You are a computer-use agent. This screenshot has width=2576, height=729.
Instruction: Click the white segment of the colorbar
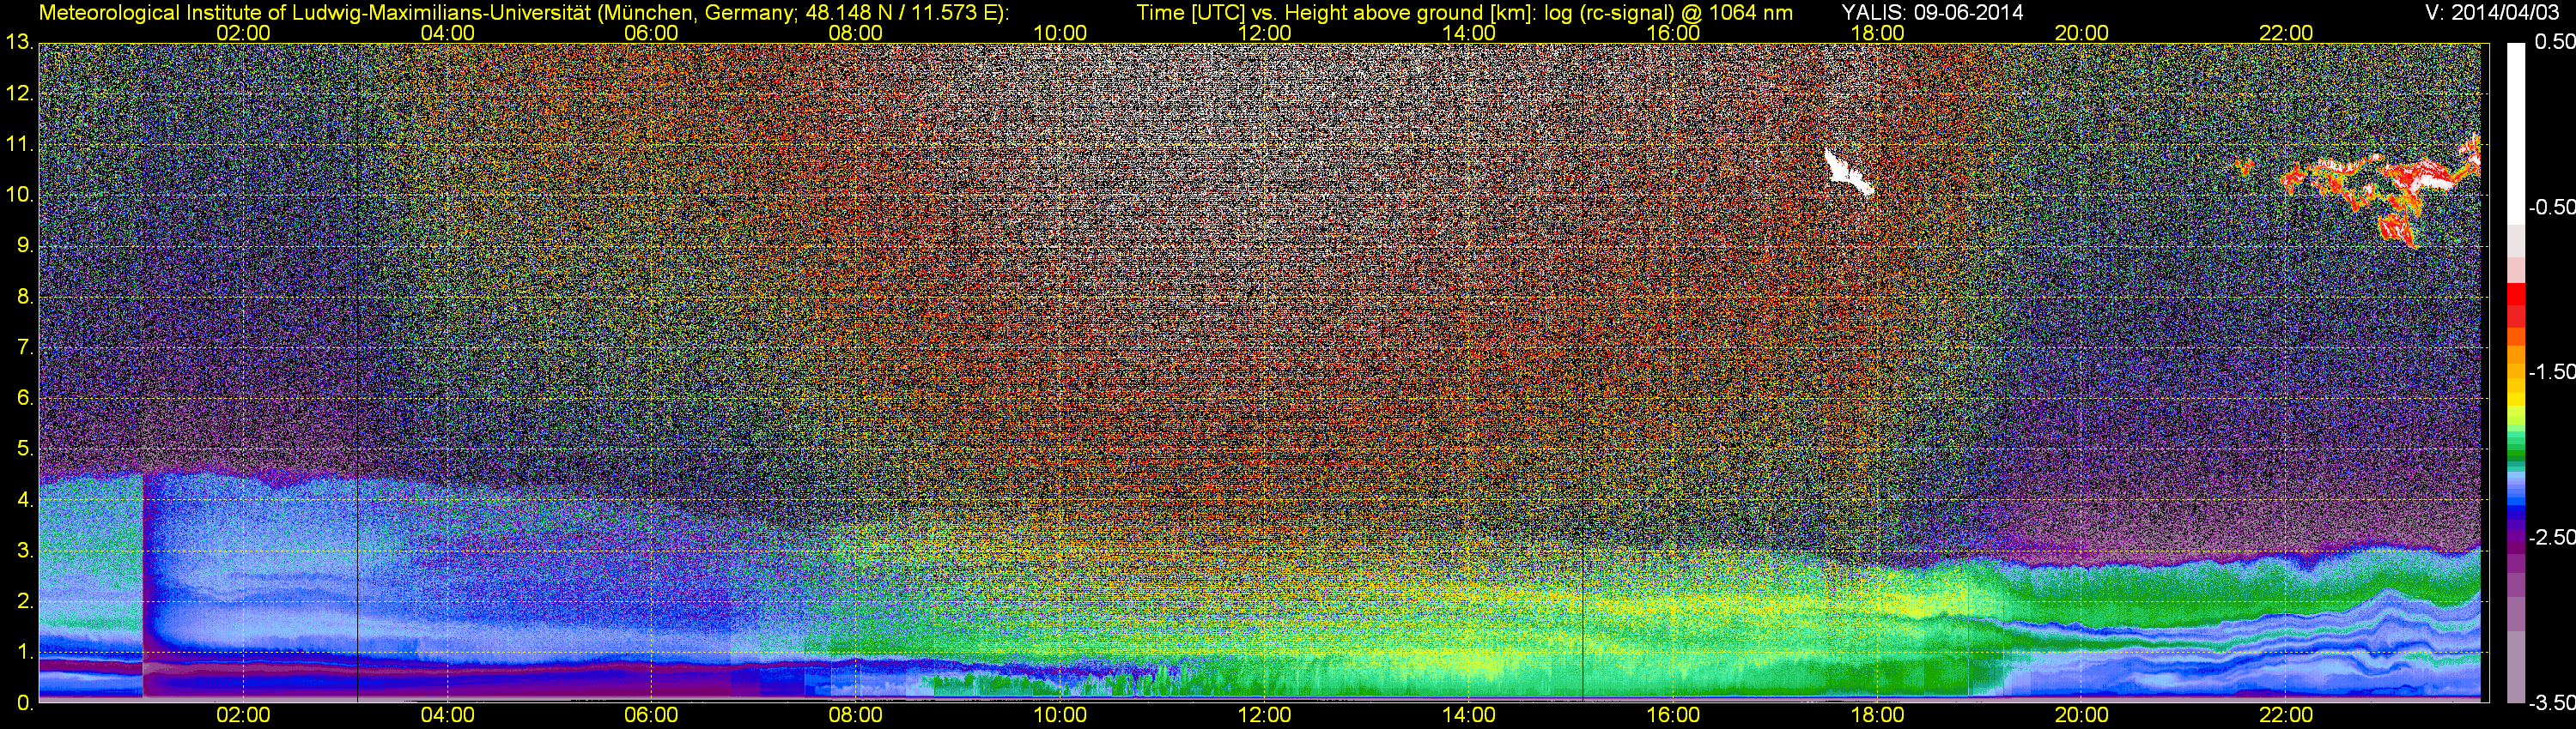pyautogui.click(x=2515, y=133)
